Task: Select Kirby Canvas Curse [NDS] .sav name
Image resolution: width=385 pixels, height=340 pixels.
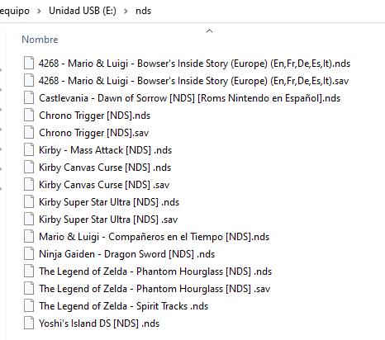Action: [104, 185]
